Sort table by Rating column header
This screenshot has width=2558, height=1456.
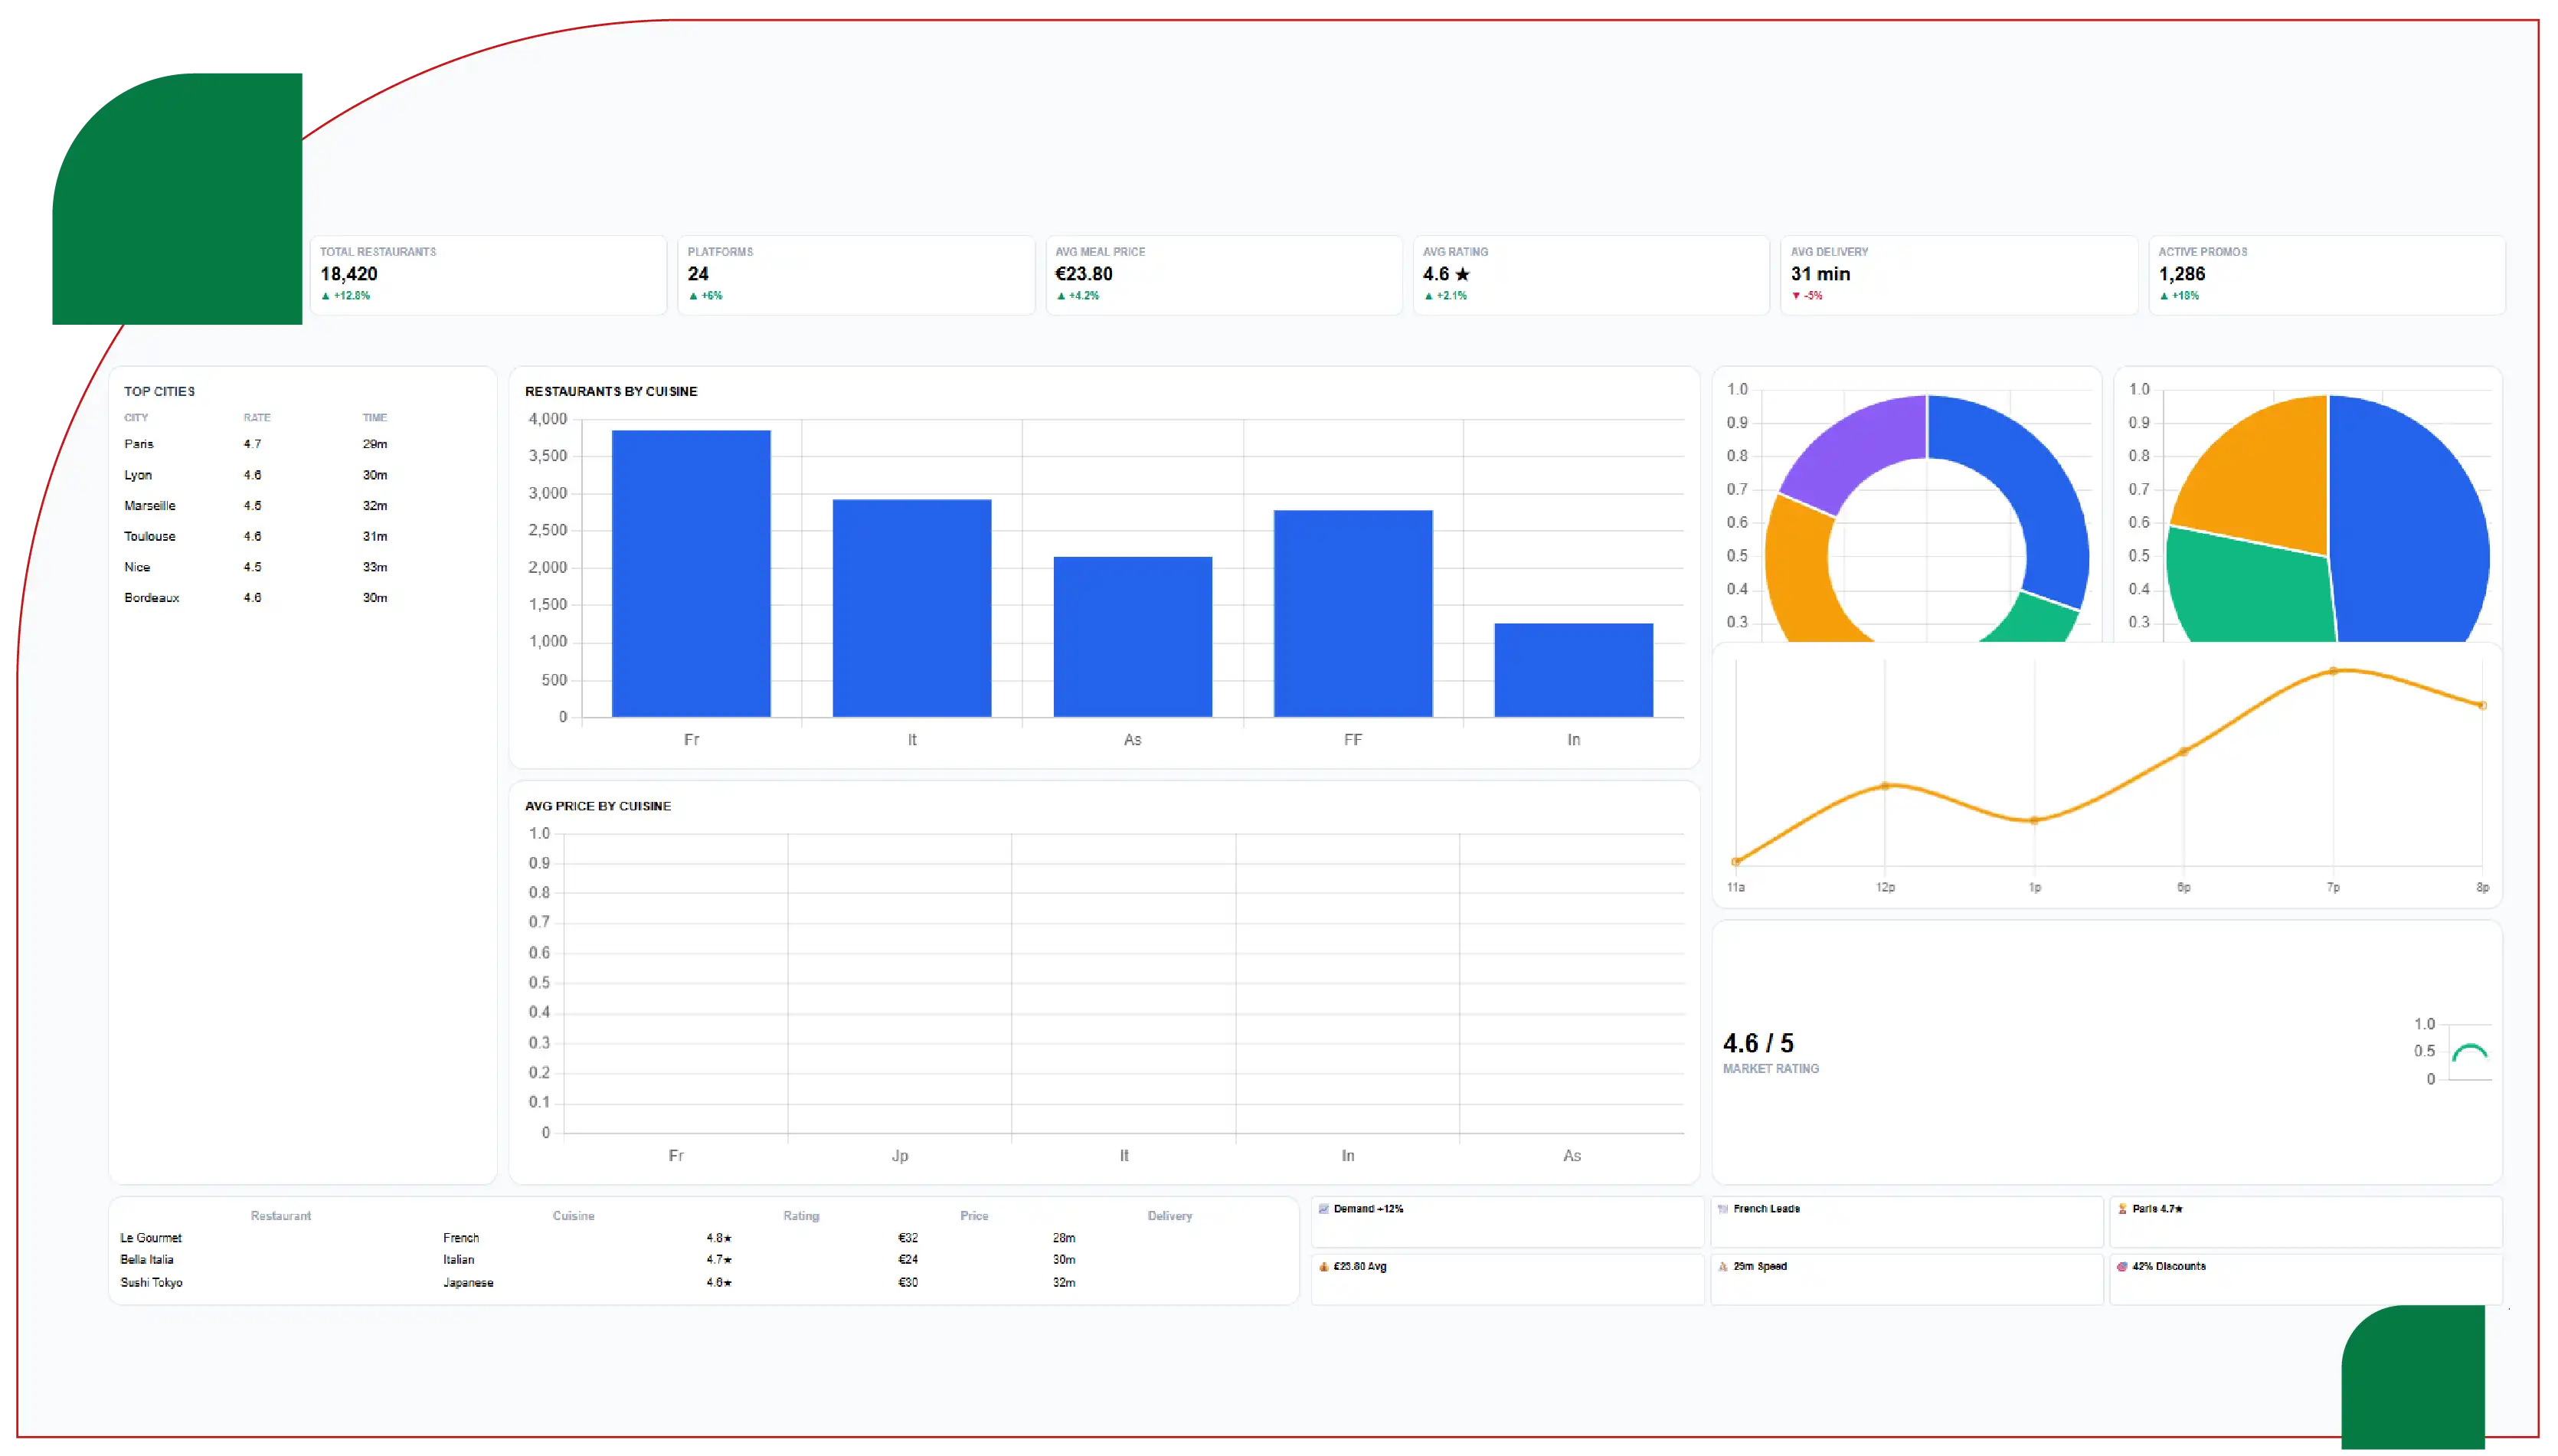tap(800, 1216)
